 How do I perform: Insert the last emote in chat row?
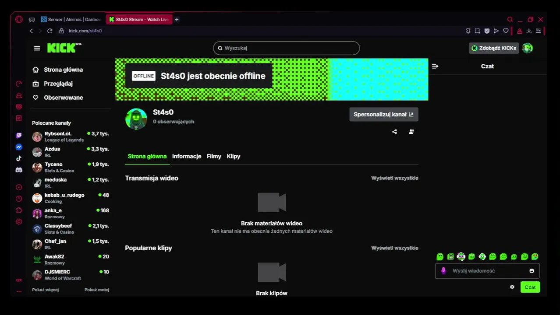click(x=535, y=257)
